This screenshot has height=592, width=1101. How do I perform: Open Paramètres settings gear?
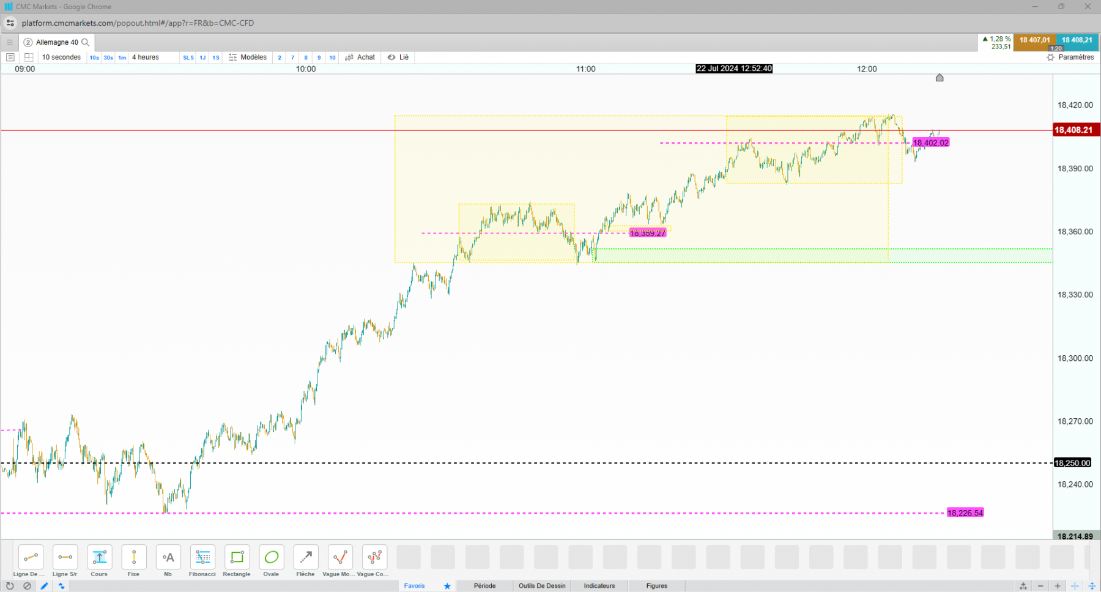click(1070, 57)
